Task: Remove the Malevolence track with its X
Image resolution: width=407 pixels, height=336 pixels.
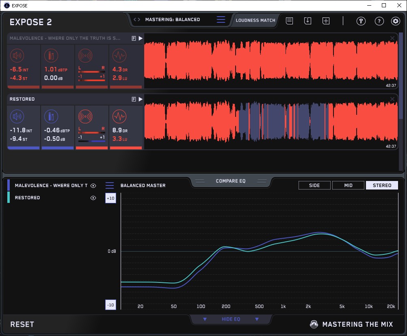Action: pos(392,39)
